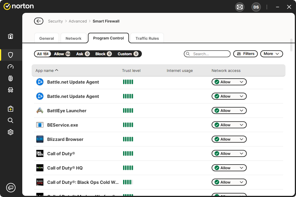Click the mail notifications envelope icon
296x197 pixels.
coord(240,7)
